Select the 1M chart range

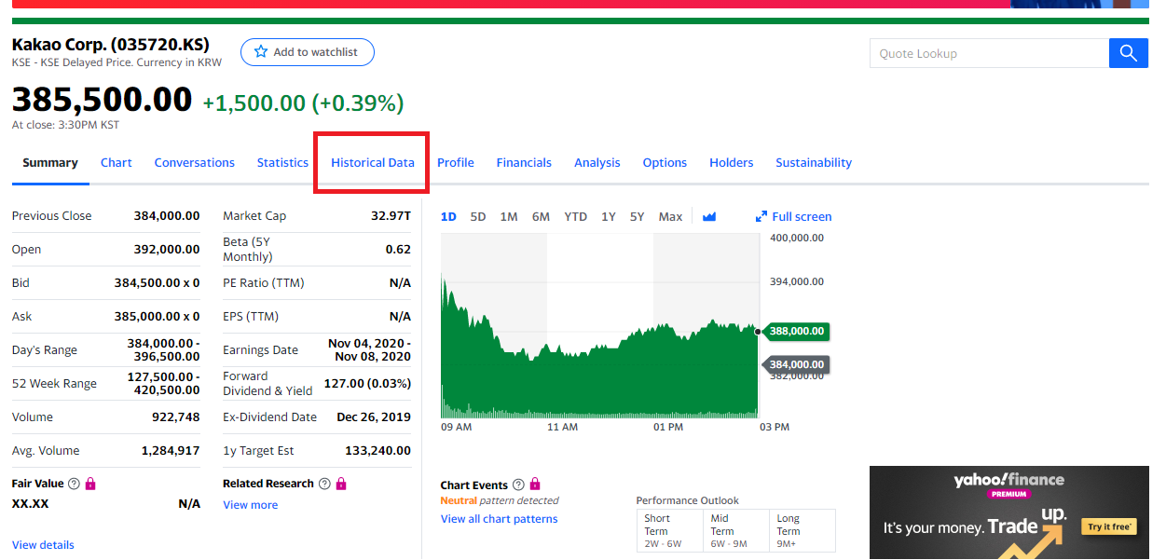509,216
